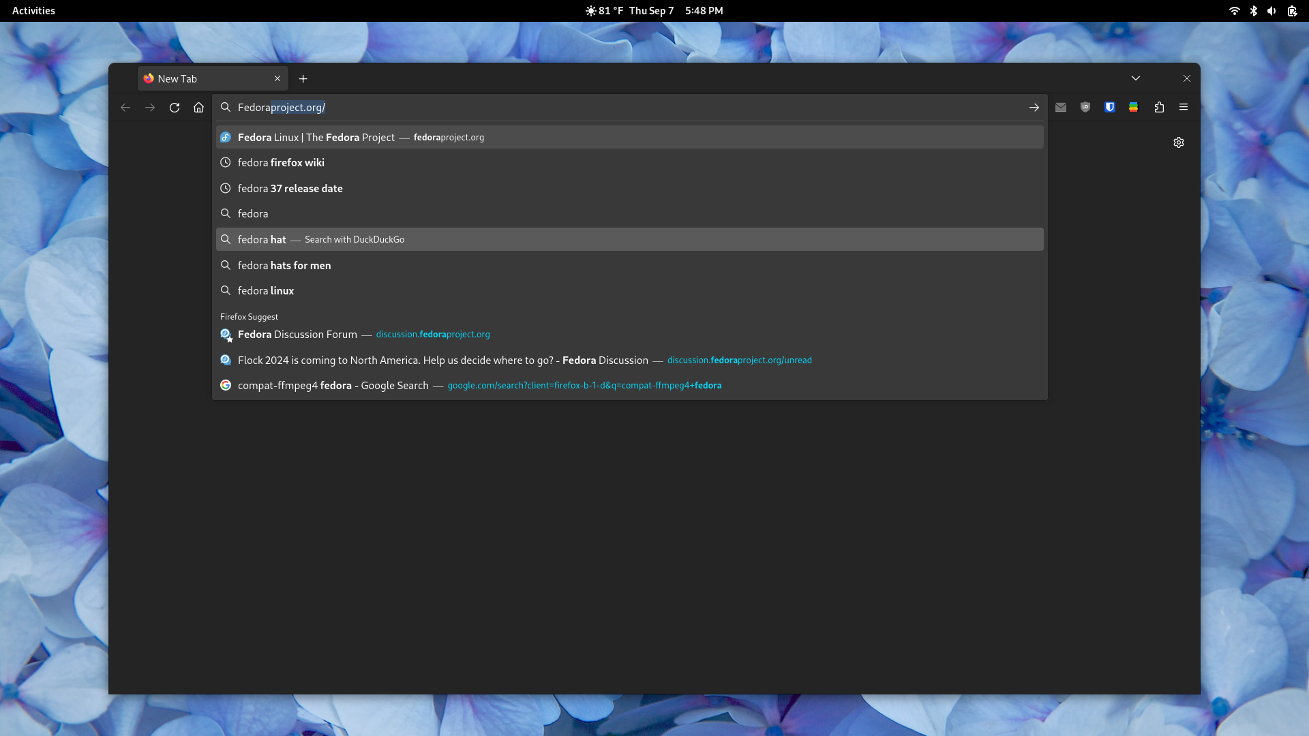The width and height of the screenshot is (1309, 736).
Task: Open the clock and calendar menu
Action: coord(676,11)
